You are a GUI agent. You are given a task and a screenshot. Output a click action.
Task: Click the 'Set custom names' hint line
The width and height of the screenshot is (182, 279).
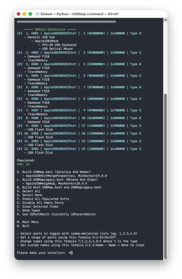click(x=81, y=245)
